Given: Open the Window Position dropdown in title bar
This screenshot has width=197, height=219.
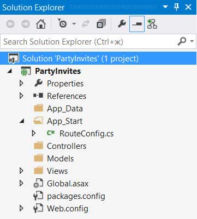Looking at the screenshot, I should (165, 7).
